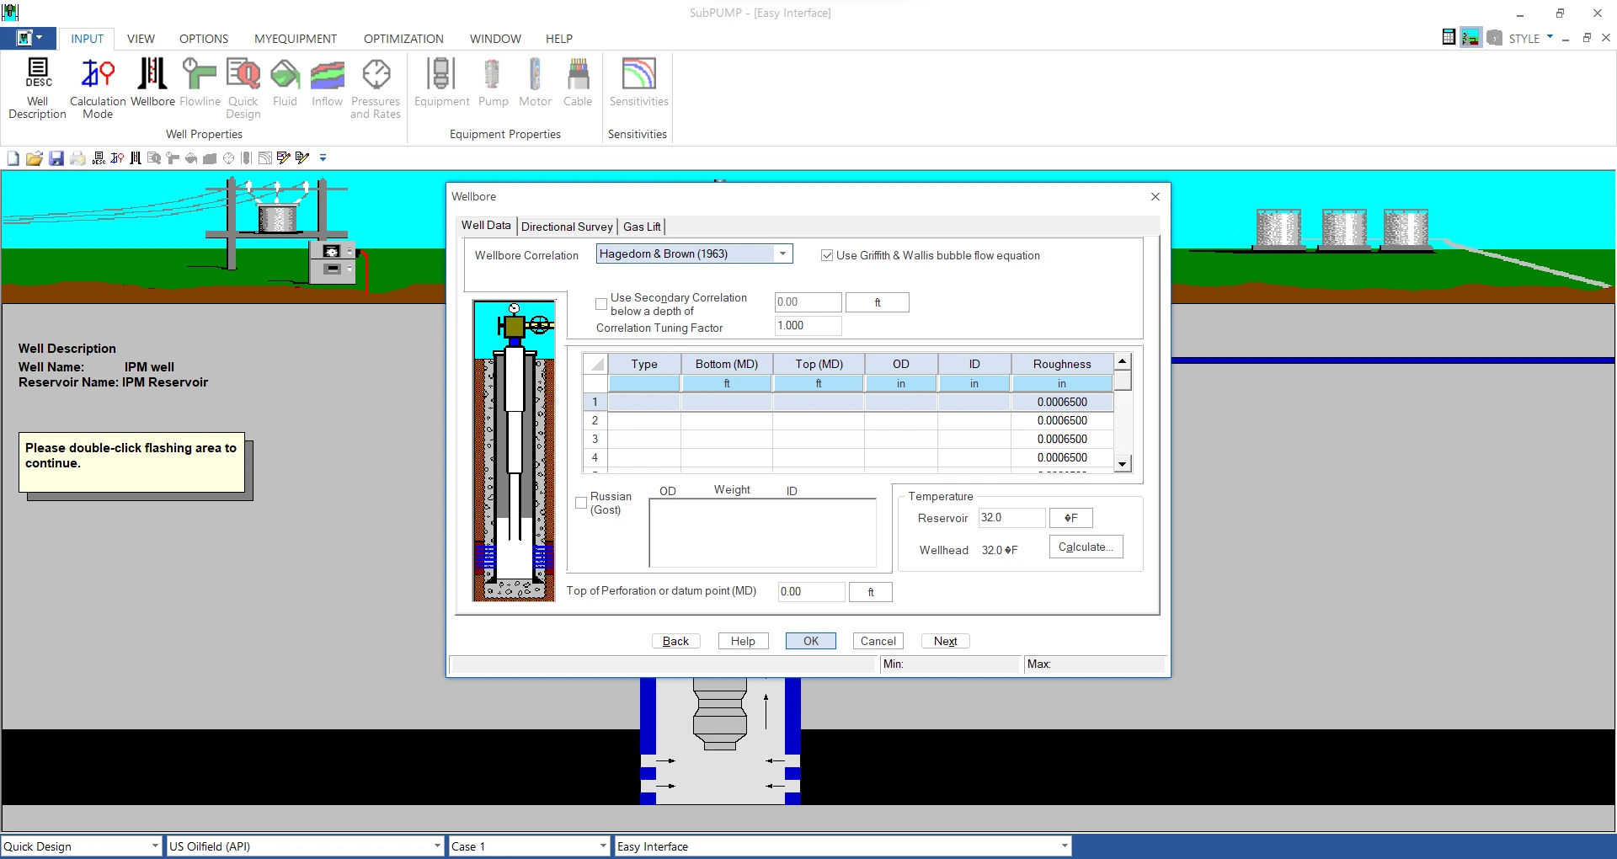Click the table scrollbar down arrow
Screen dimensions: 1617x859
[x=1122, y=464]
